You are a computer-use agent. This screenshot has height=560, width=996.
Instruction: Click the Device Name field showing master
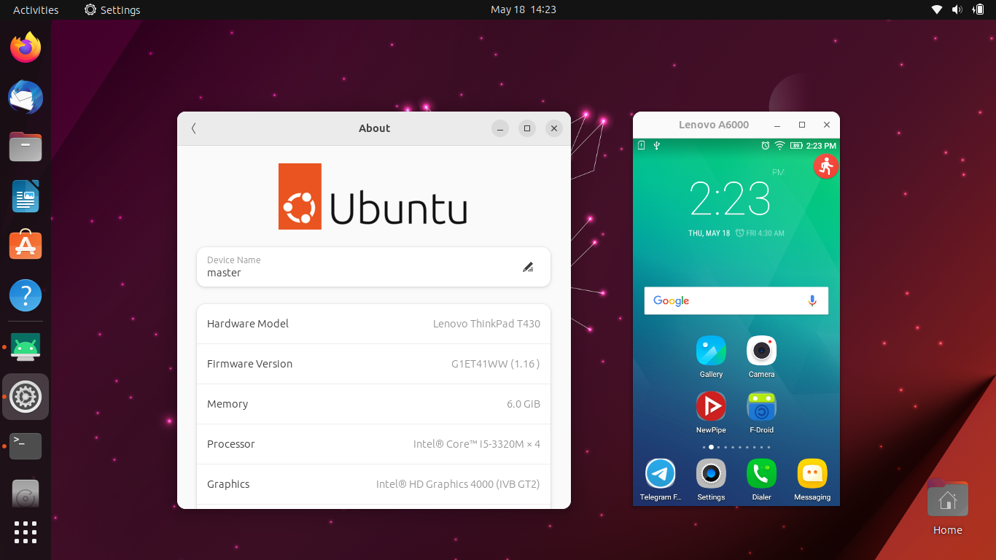pos(373,267)
